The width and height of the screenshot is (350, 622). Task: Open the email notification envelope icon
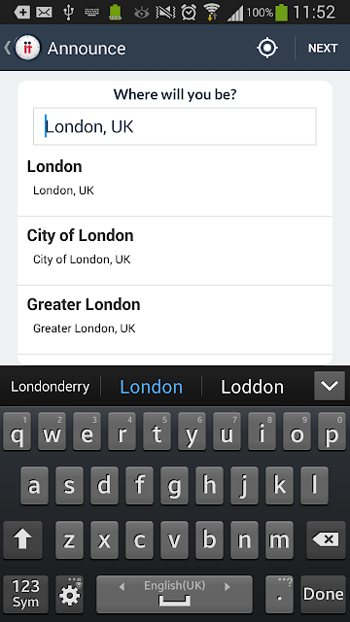44,13
